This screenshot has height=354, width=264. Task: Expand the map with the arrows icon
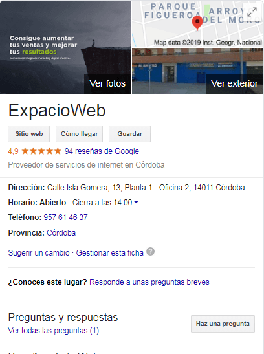click(x=252, y=12)
